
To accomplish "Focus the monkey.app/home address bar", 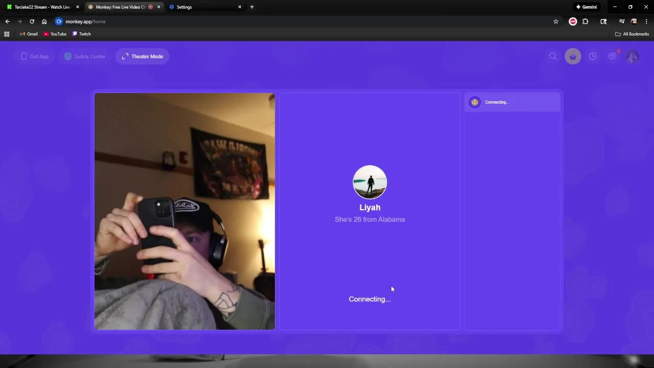I will point(307,21).
